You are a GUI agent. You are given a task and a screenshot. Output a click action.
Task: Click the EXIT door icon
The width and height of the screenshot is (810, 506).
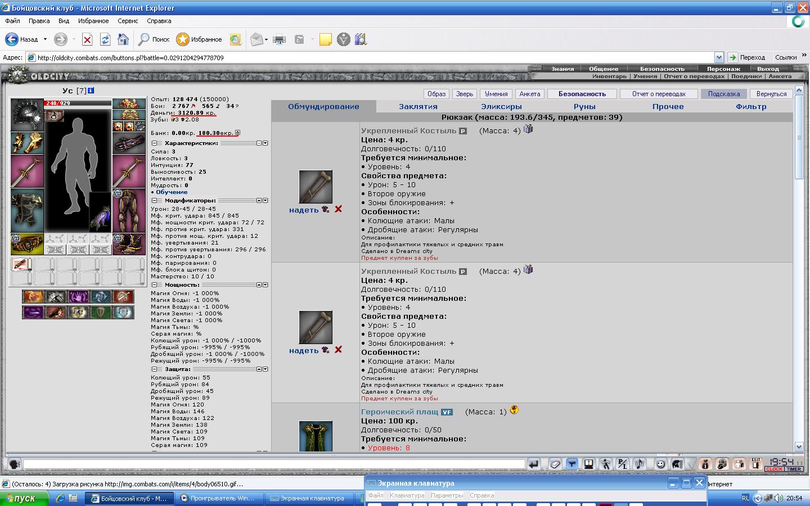click(x=755, y=463)
